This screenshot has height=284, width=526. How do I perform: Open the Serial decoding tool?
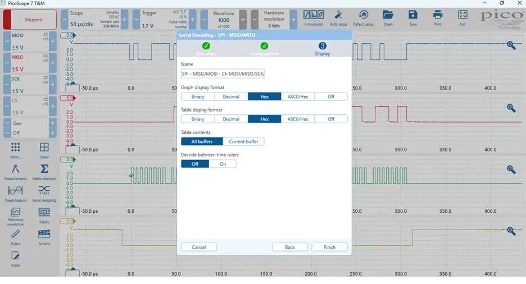click(44, 194)
